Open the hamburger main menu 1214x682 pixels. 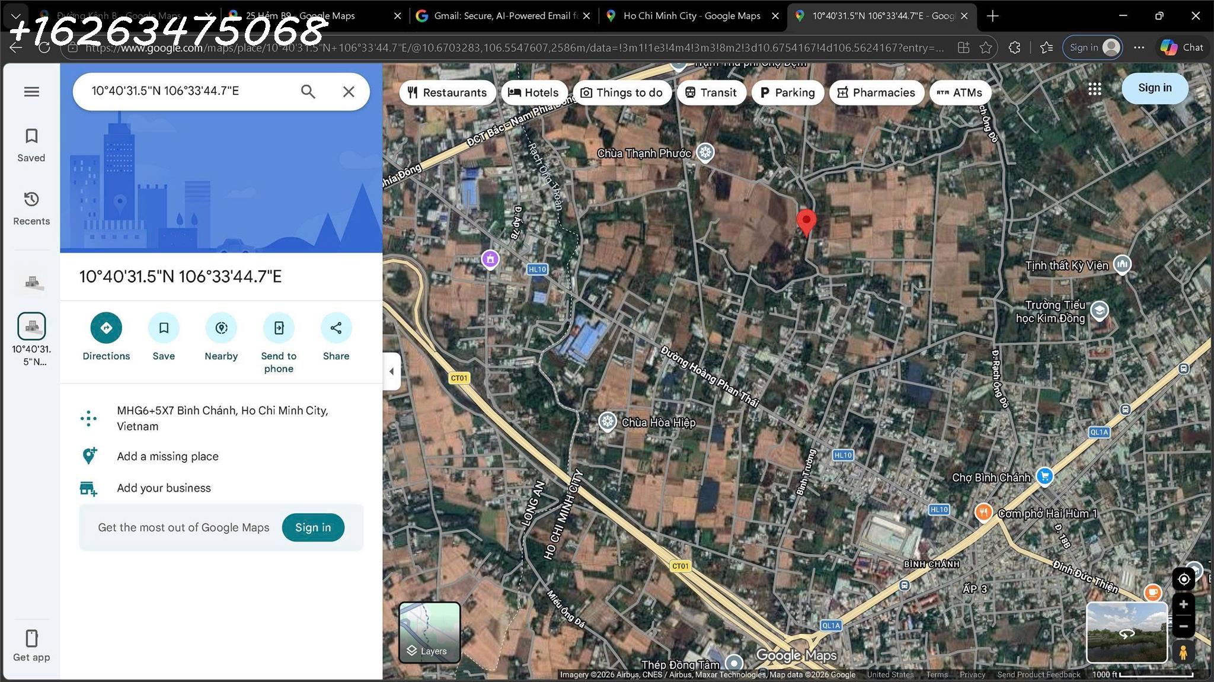31,91
